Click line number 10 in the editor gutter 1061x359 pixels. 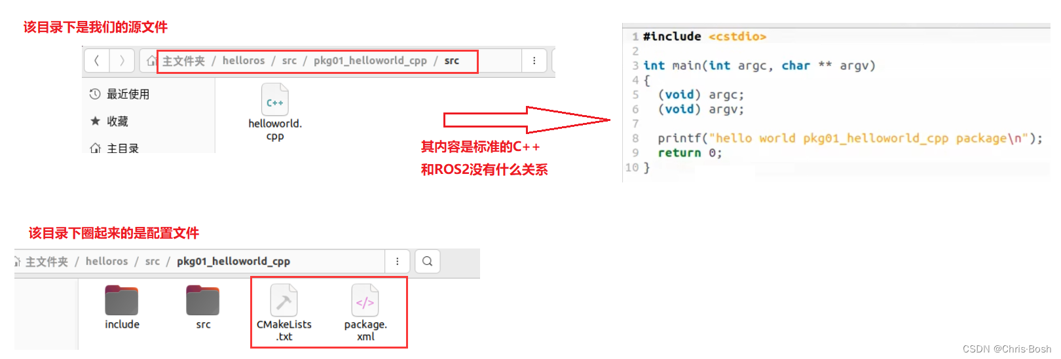tap(632, 167)
